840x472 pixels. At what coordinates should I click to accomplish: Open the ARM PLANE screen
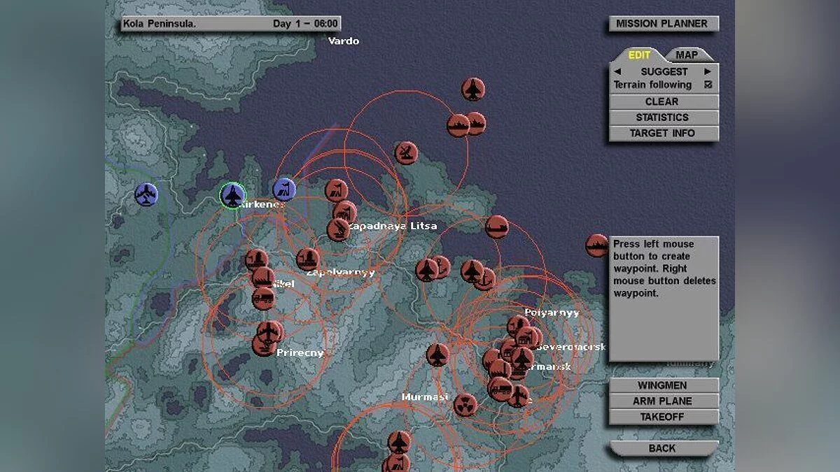click(x=663, y=401)
